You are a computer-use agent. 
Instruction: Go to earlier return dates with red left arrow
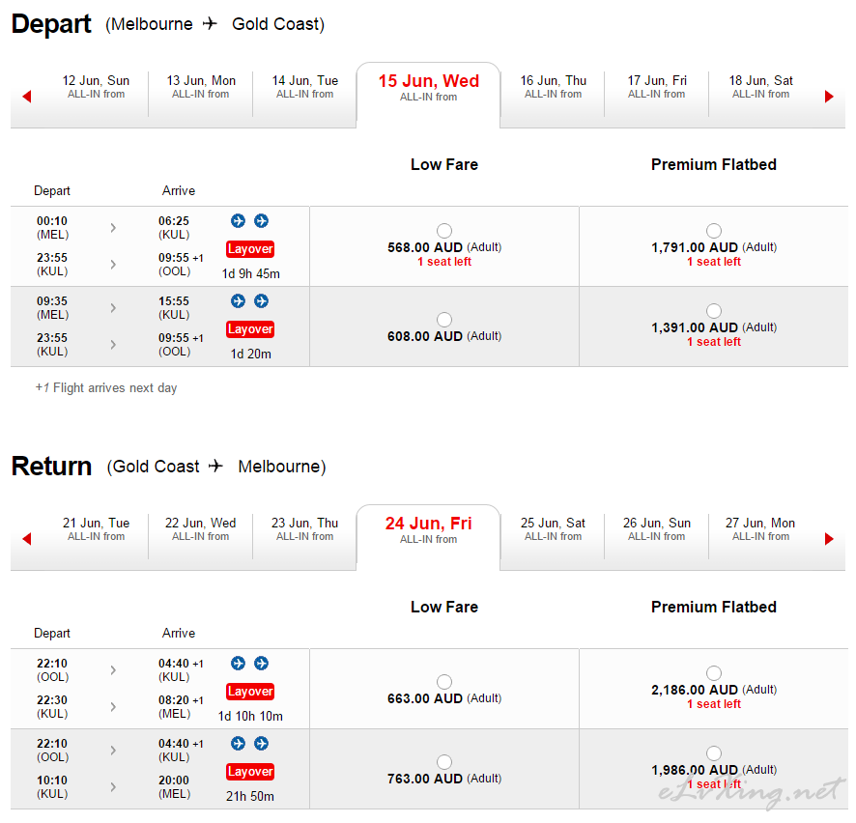(27, 539)
